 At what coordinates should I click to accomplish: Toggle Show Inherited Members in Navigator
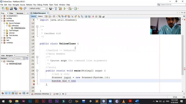3,93
